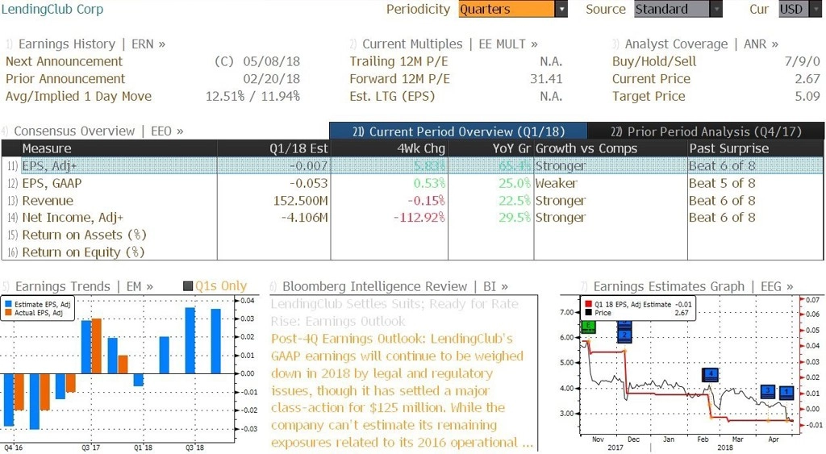Click Revenue YoY growth 22.5%
The width and height of the screenshot is (826, 454).
(x=515, y=201)
